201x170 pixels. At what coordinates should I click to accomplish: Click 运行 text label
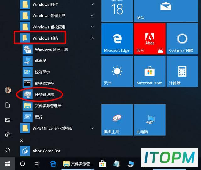tap(39, 117)
